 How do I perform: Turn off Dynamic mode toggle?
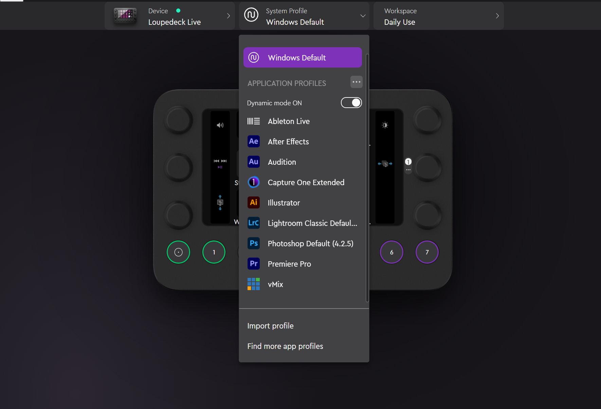351,103
